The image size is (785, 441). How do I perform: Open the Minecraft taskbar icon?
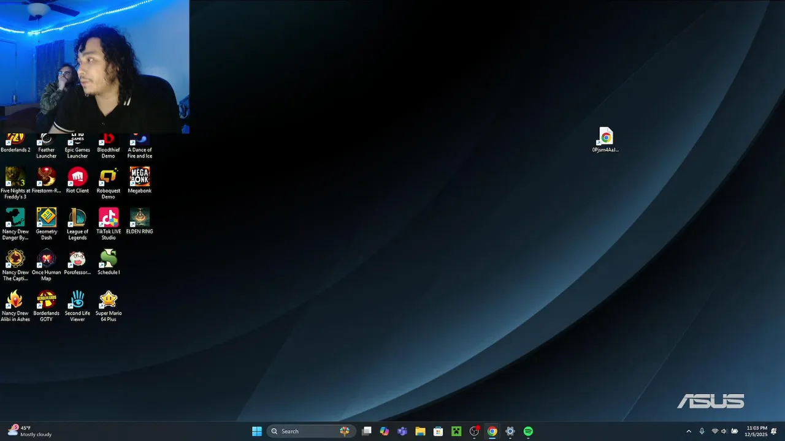[456, 431]
